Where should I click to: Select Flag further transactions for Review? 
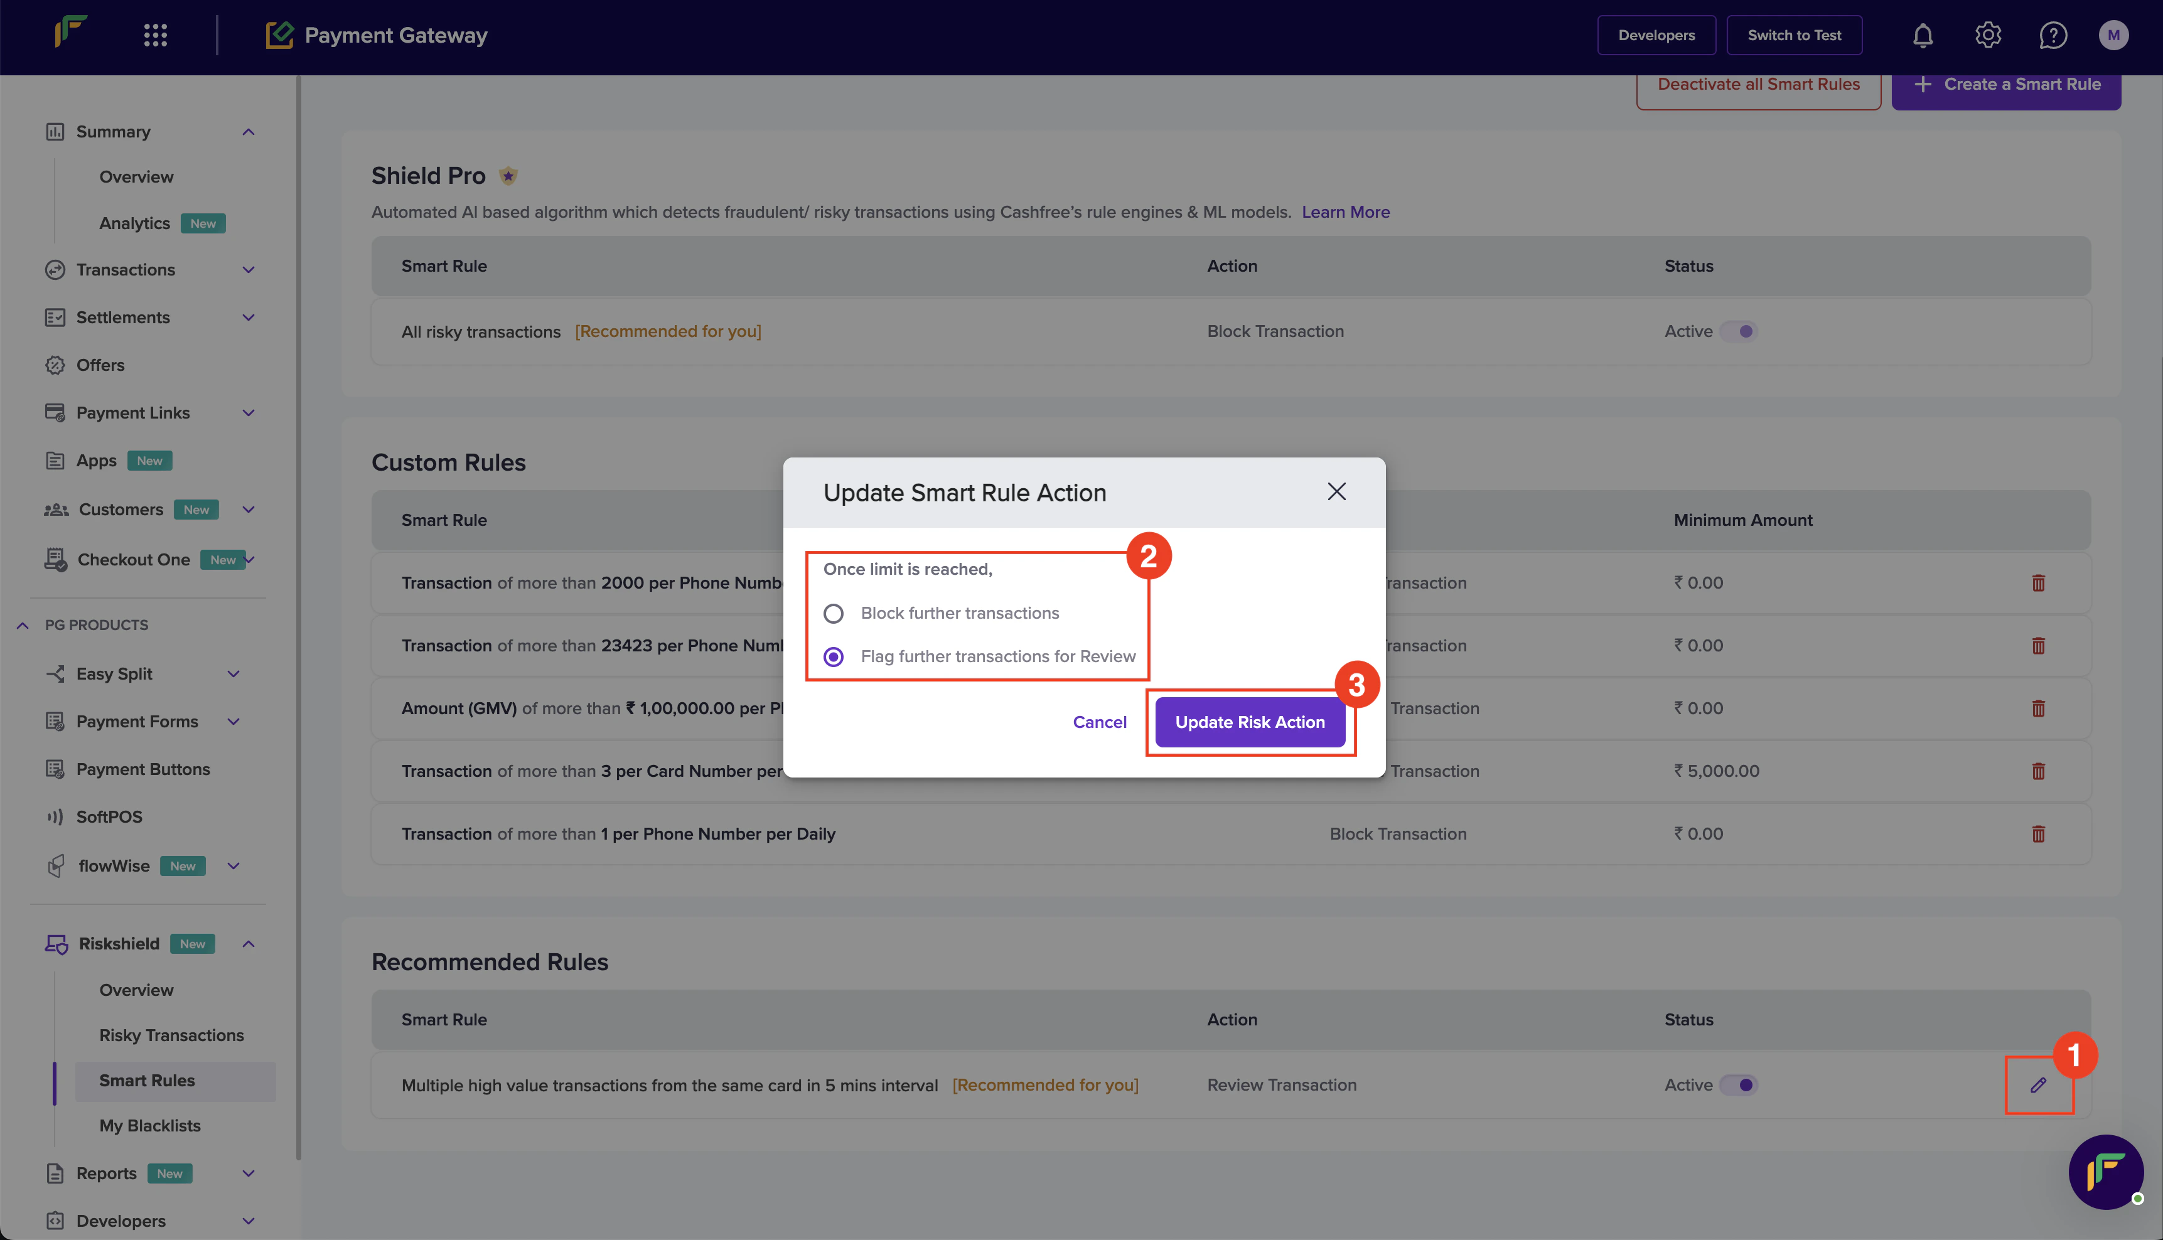(834, 656)
